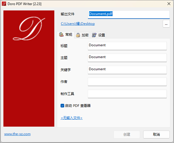Click the padlock icon on 加密 tab
This screenshot has width=174, height=143.
pyautogui.click(x=78, y=35)
